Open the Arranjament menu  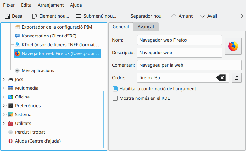pos(51,5)
